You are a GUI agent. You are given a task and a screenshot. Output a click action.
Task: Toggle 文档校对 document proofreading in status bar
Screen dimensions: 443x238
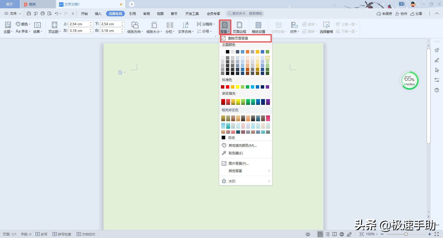coord(86,234)
